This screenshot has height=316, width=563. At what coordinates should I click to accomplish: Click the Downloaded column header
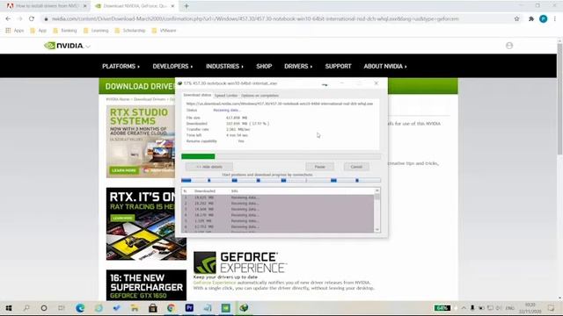pos(205,191)
